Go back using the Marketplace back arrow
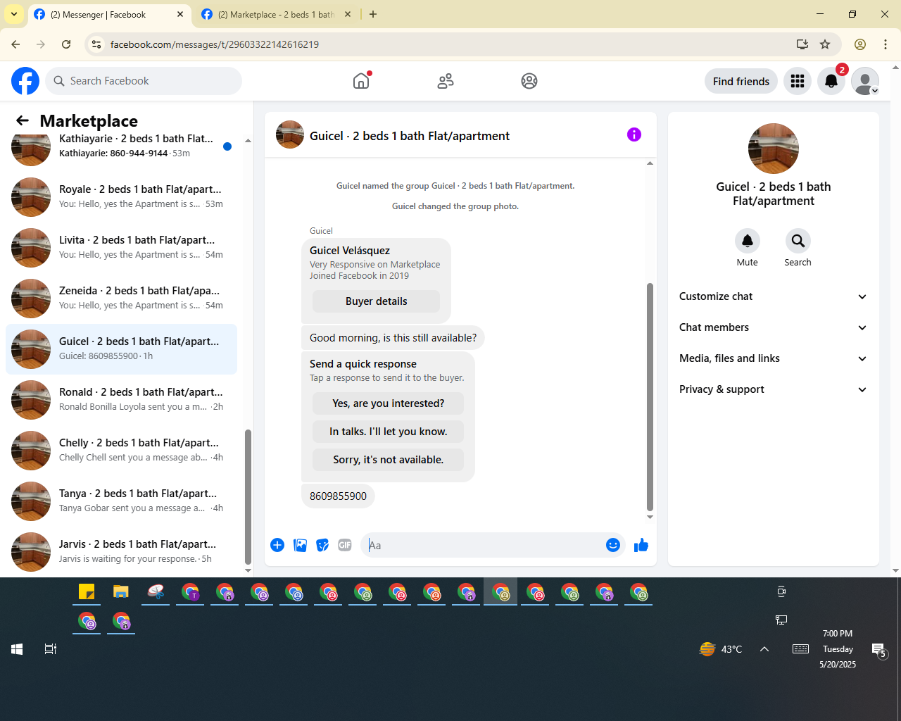This screenshot has width=901, height=721. point(23,120)
